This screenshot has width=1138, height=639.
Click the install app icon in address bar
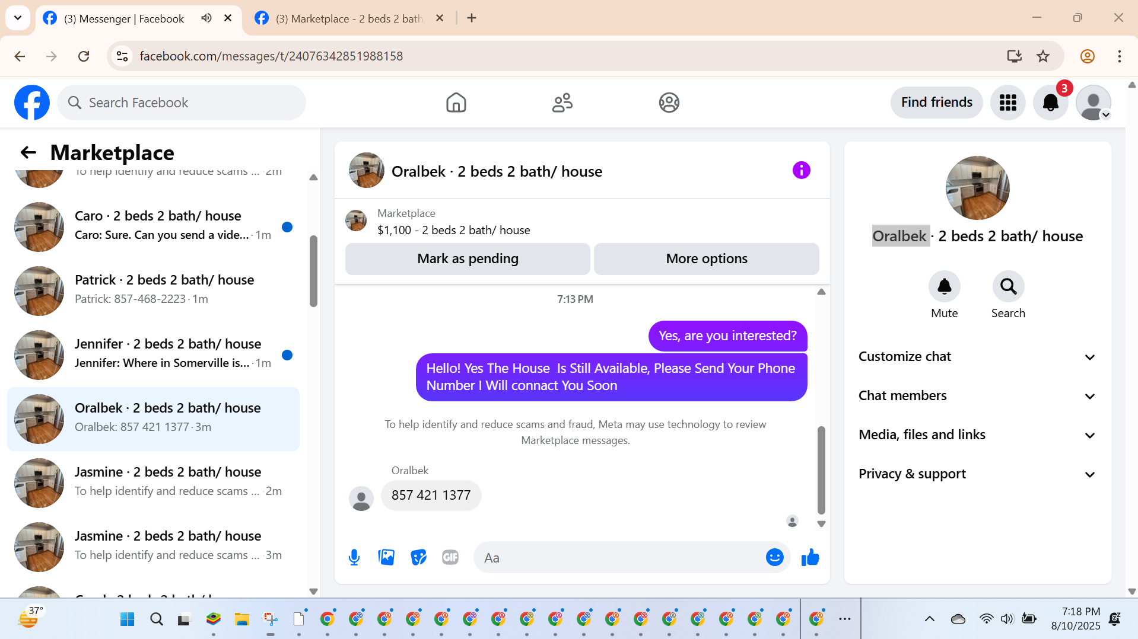pyautogui.click(x=1014, y=56)
